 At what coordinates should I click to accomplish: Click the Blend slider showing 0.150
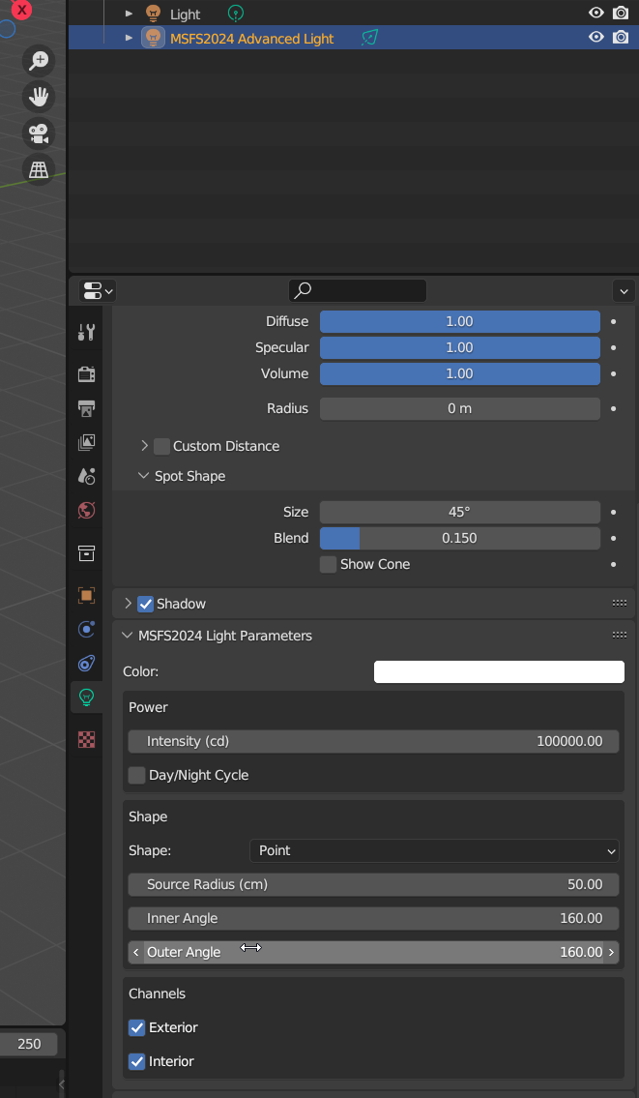pyautogui.click(x=460, y=538)
